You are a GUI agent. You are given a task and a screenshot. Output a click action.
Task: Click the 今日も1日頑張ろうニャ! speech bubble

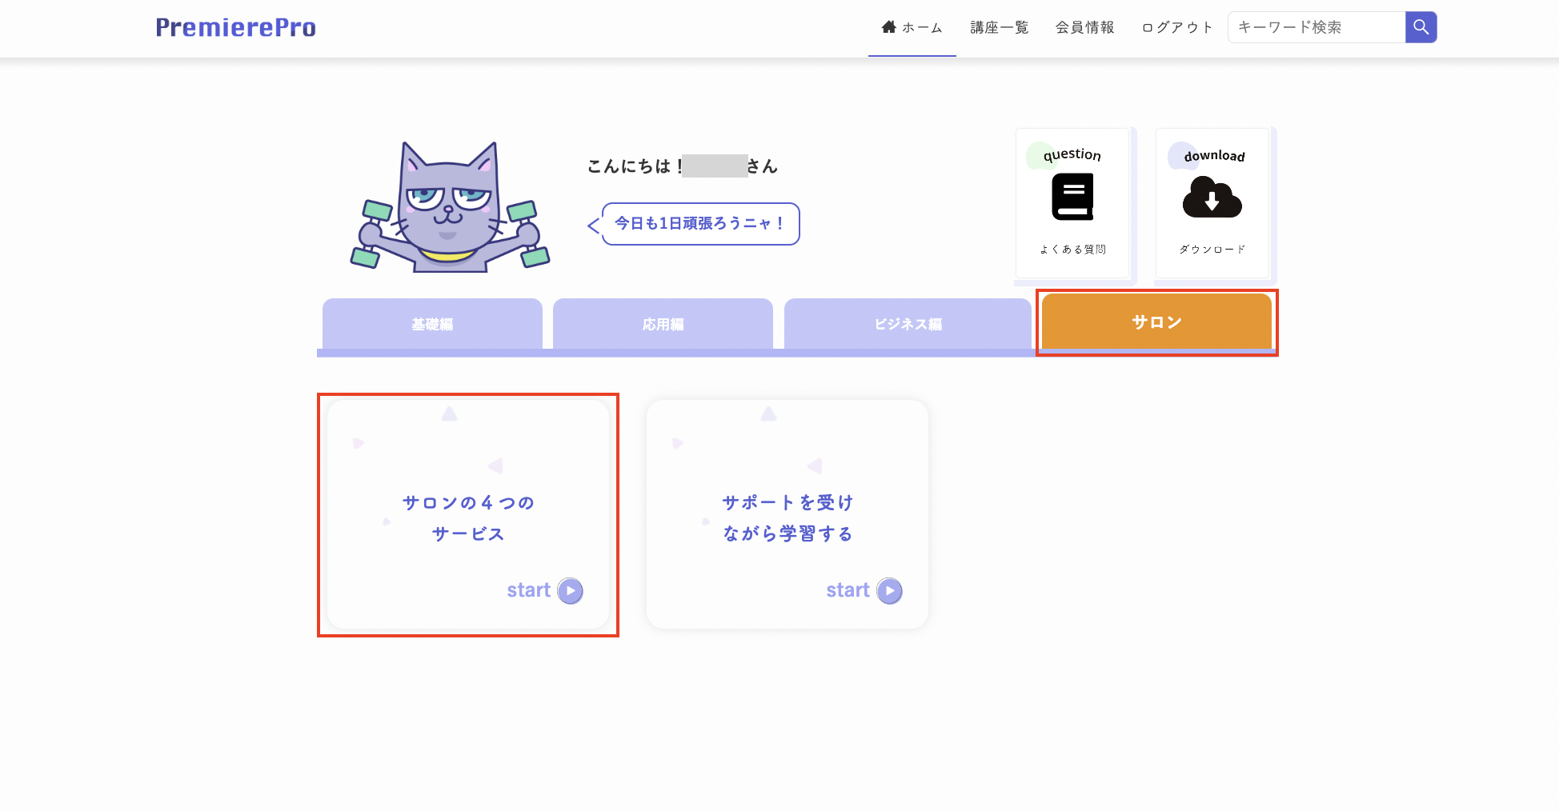pyautogui.click(x=699, y=224)
